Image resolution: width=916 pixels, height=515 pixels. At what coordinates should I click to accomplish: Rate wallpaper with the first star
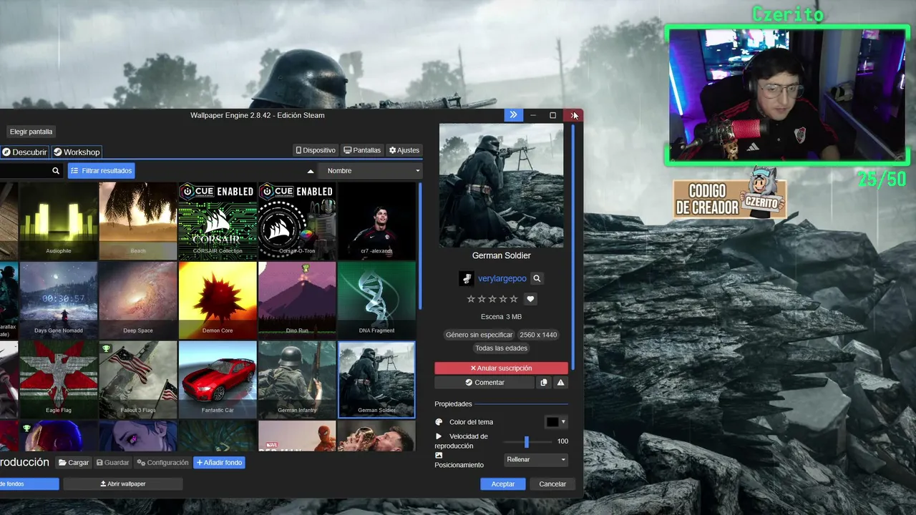(471, 299)
